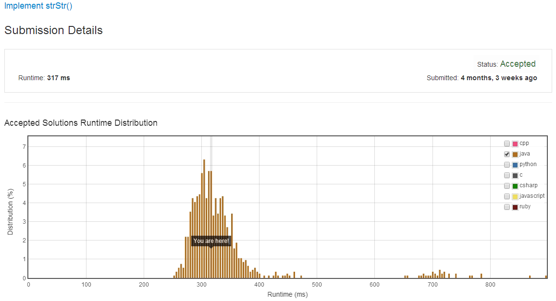Click the yellow javascript color swatch
Image resolution: width=556 pixels, height=301 pixels.
[515, 196]
